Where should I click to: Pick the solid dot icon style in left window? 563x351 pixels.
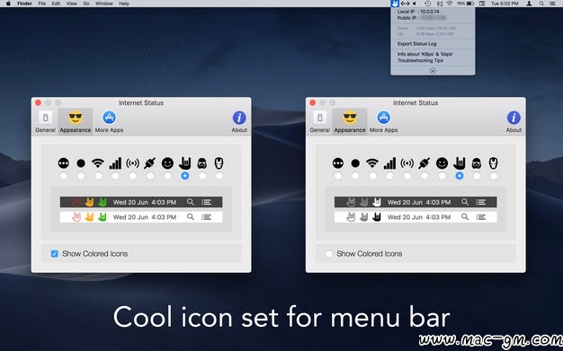[81, 163]
